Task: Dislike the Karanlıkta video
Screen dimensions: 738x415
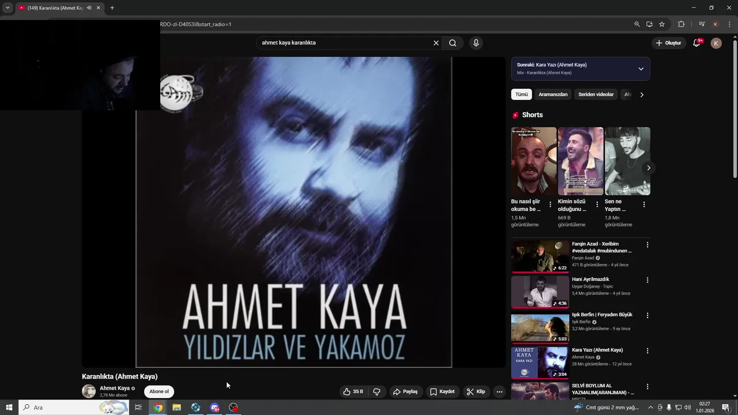Action: click(x=376, y=391)
